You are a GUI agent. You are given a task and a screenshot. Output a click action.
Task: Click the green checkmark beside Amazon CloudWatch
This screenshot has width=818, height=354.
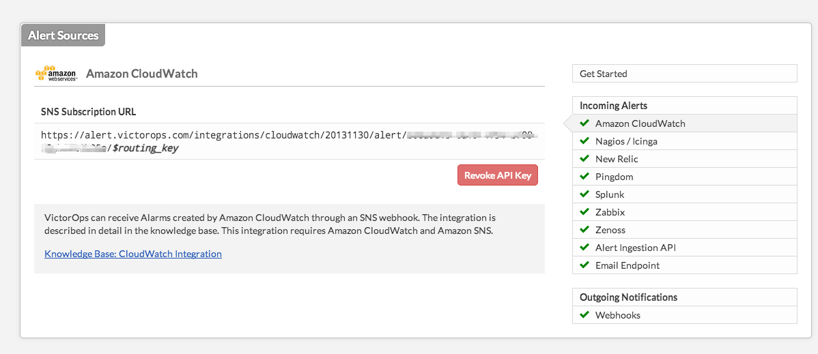point(584,123)
